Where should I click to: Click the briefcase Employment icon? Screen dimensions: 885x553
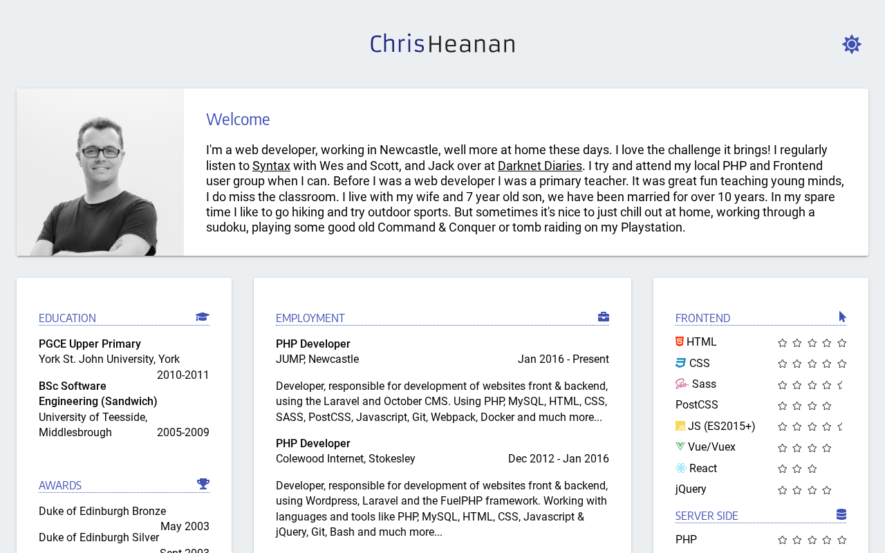pos(604,317)
